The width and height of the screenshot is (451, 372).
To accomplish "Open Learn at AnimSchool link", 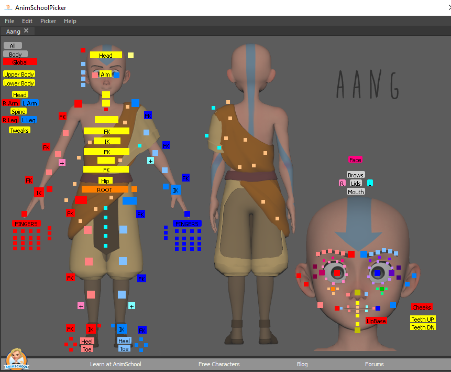I will [x=116, y=364].
